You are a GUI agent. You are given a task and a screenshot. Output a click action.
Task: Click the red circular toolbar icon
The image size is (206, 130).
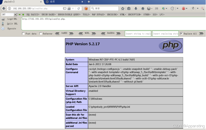184,8
